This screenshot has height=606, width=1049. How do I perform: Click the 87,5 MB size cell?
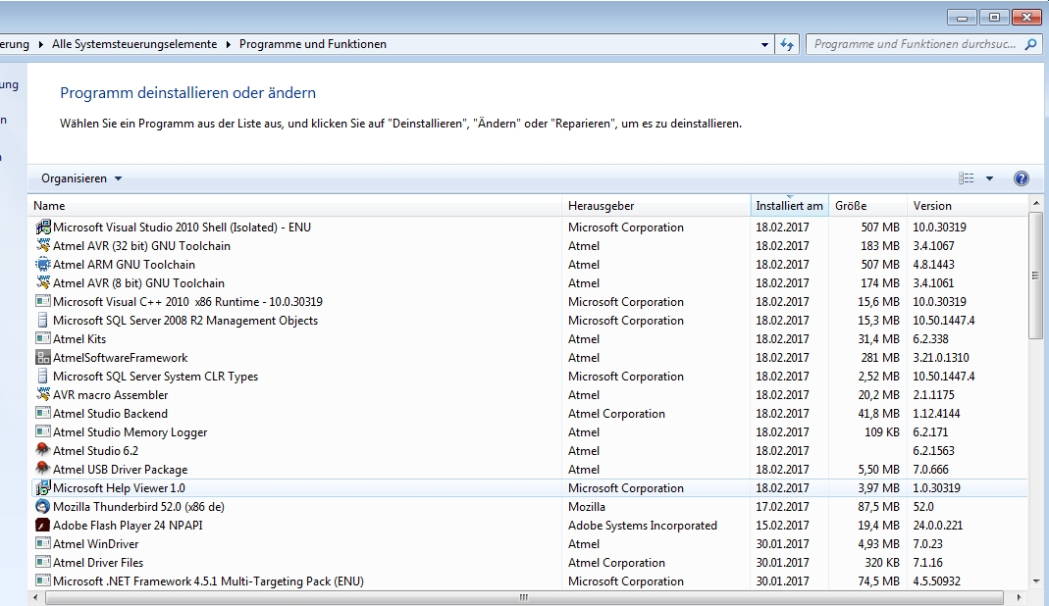point(878,507)
